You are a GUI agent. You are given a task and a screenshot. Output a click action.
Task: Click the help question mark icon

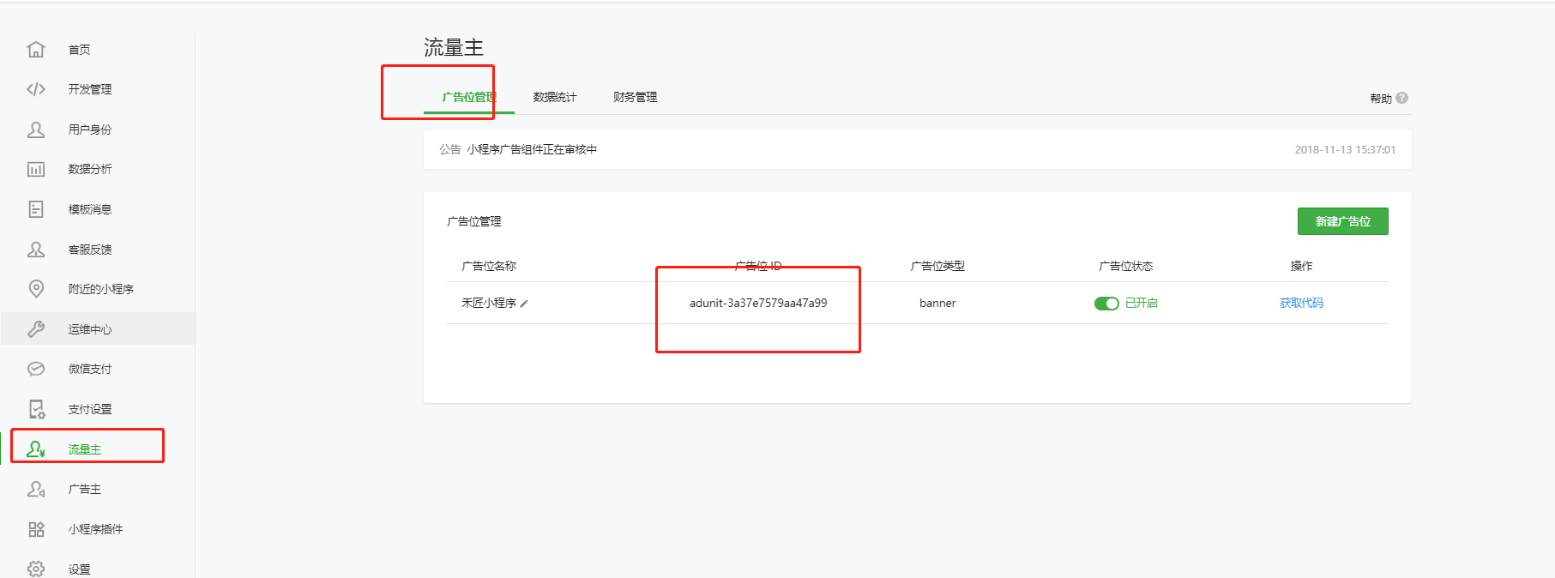pos(1401,98)
